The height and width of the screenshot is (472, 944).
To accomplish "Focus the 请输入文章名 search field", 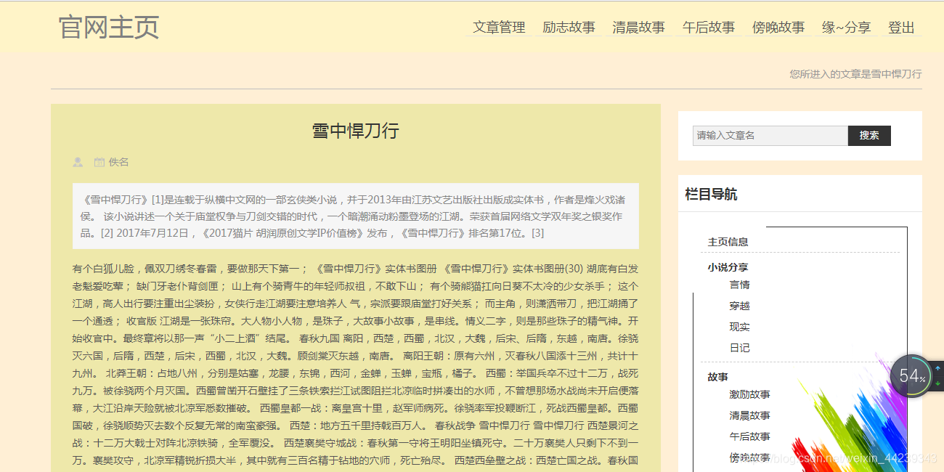I will point(770,136).
